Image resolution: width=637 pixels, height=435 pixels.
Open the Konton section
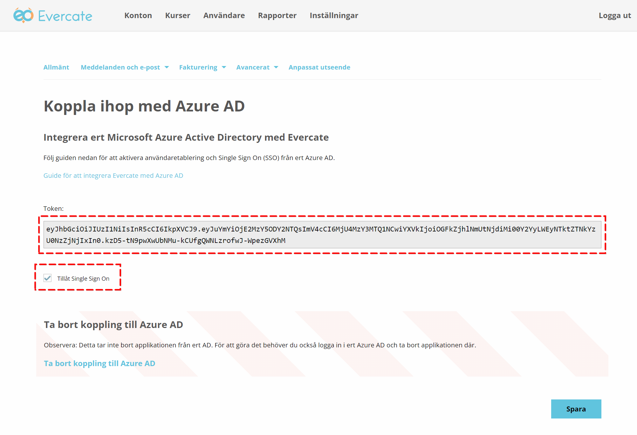click(138, 15)
